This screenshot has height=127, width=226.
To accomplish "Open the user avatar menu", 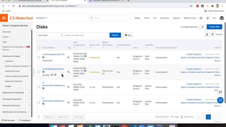I will (221, 18).
